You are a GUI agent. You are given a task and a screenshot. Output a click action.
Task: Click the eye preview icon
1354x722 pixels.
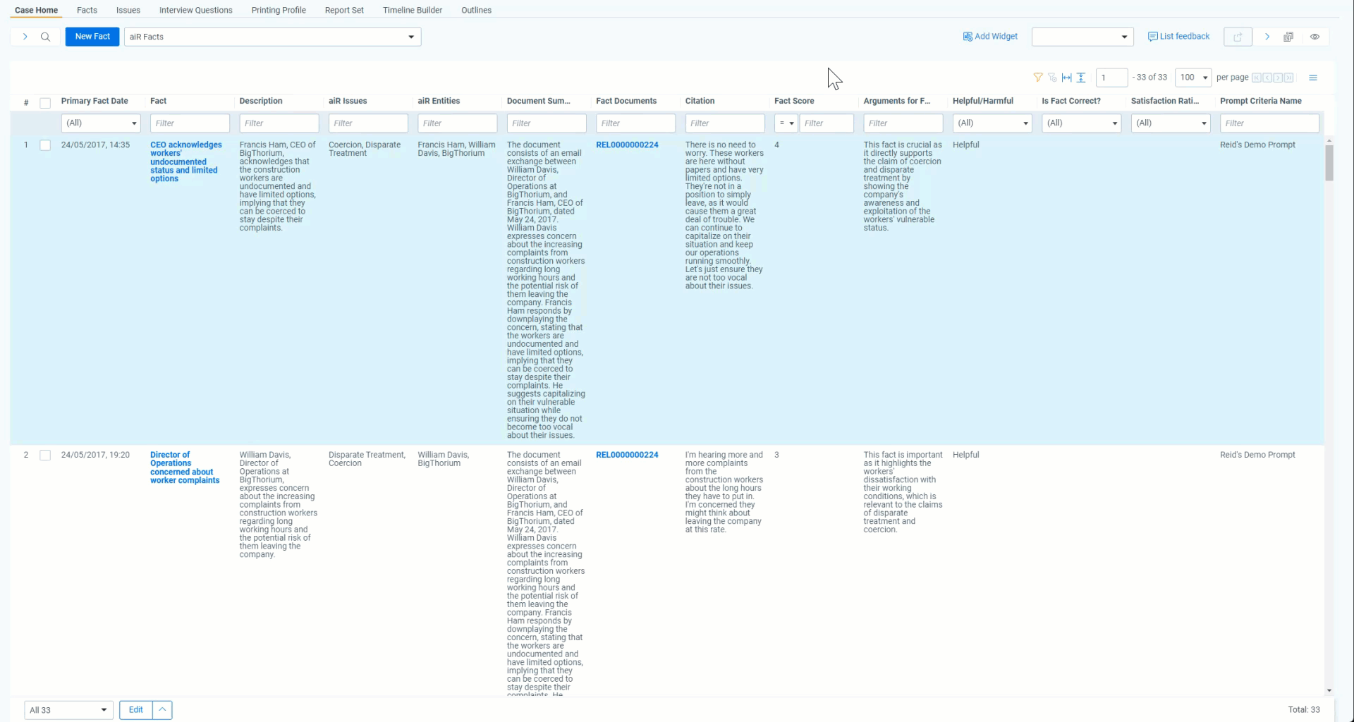coord(1315,37)
